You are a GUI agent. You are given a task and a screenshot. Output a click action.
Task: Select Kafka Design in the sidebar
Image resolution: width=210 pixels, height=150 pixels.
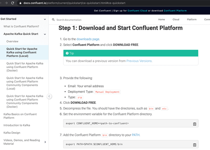tap(12, 133)
